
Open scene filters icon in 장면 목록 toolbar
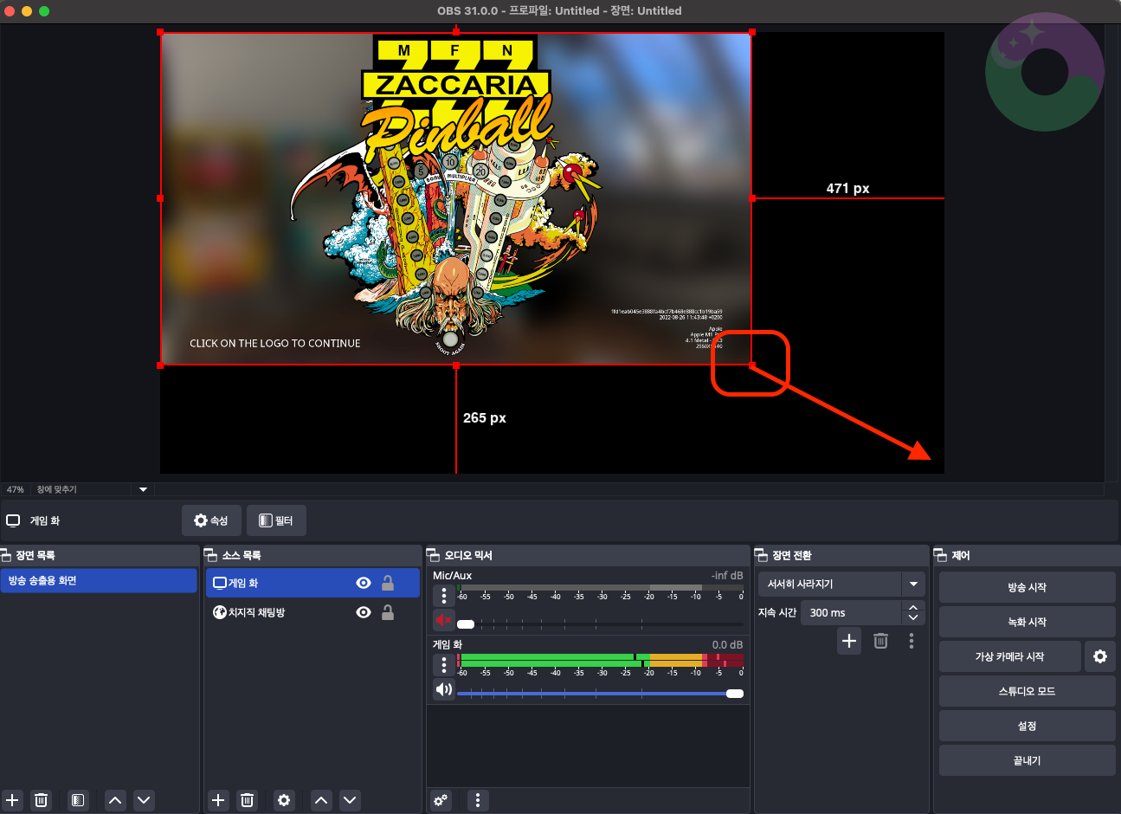click(78, 800)
